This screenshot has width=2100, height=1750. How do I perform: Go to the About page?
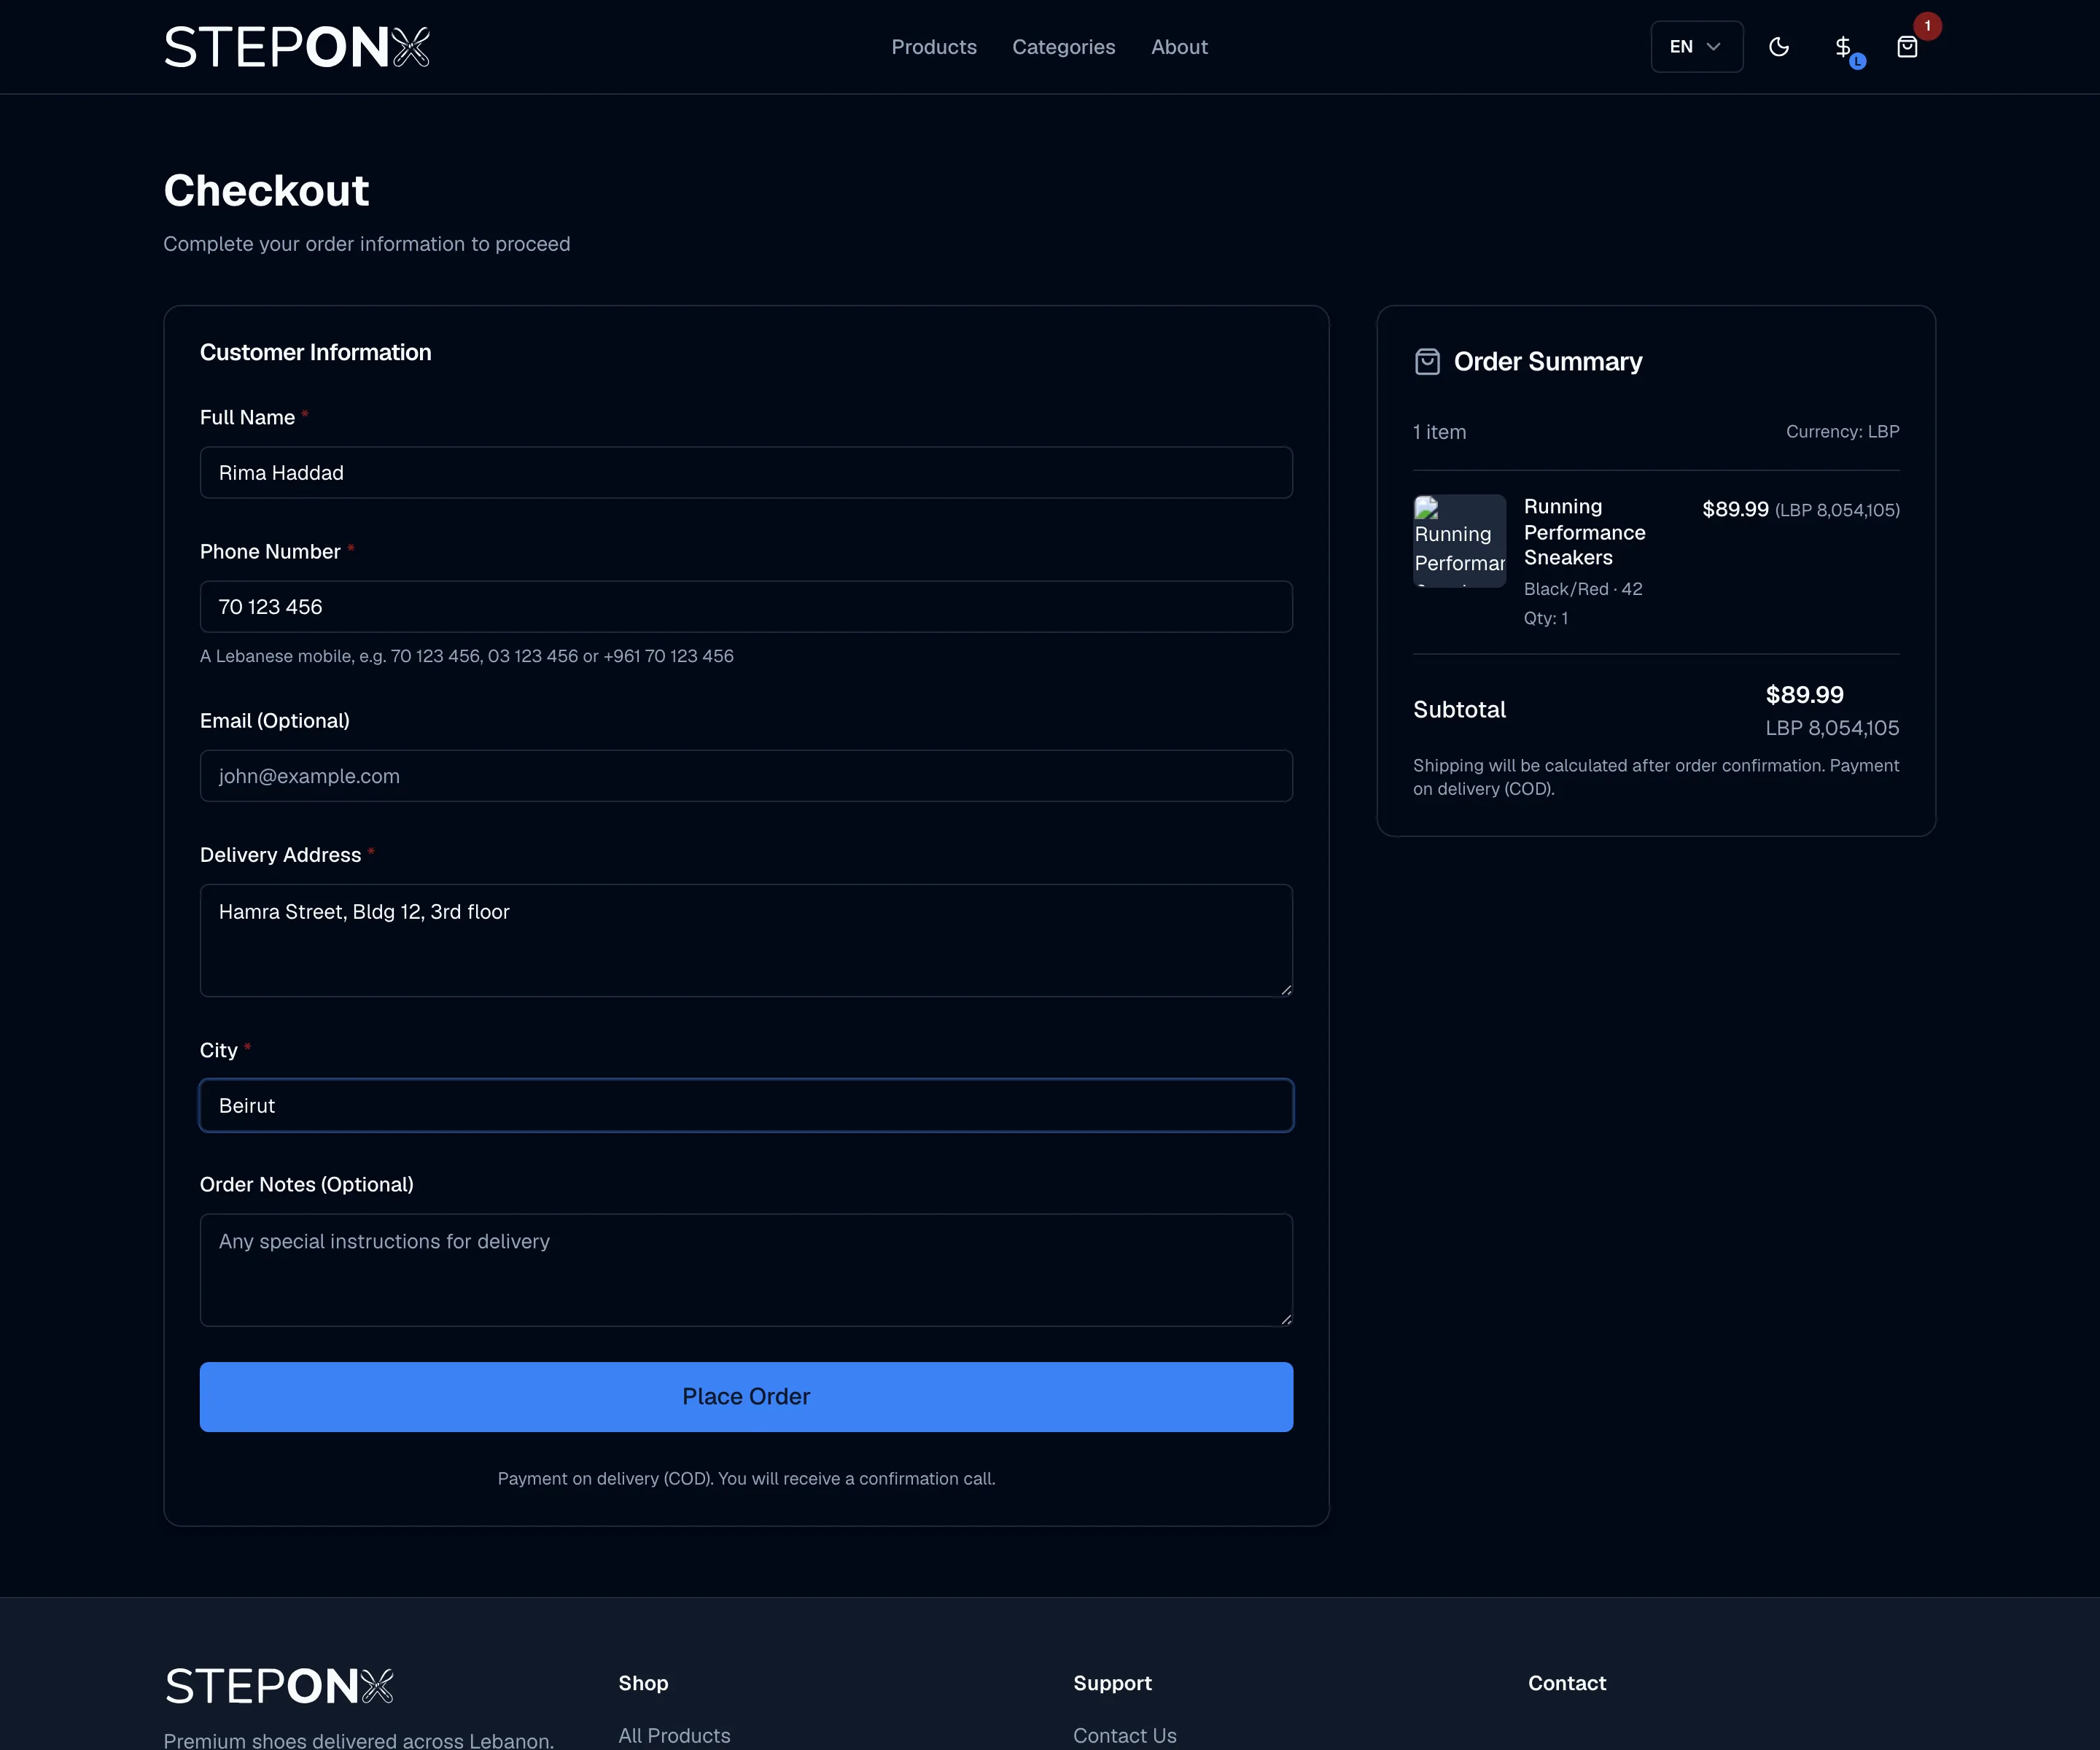[1179, 47]
